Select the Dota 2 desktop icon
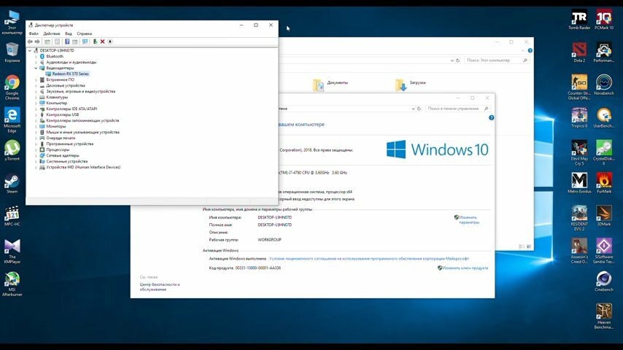623x350 pixels. 579,52
